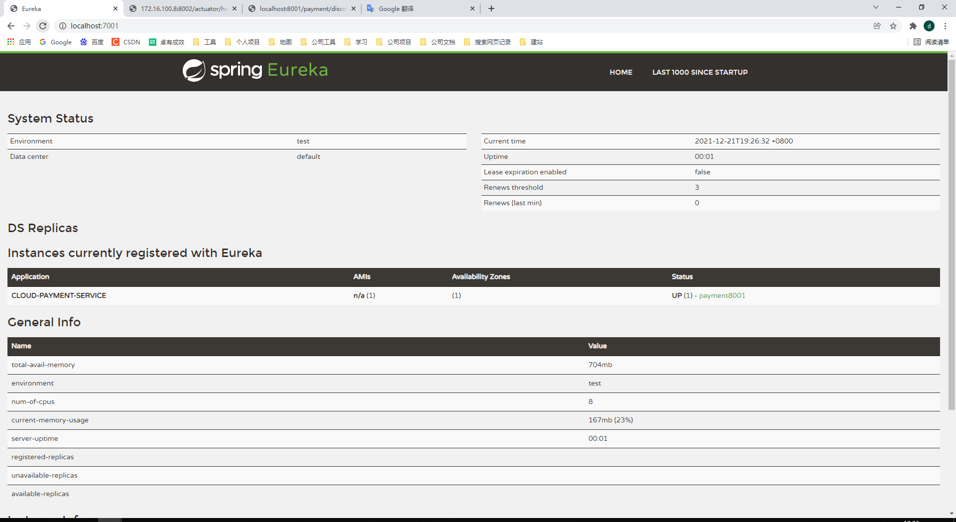Click the scrollbar down arrow
The image size is (956, 522).
[x=952, y=513]
